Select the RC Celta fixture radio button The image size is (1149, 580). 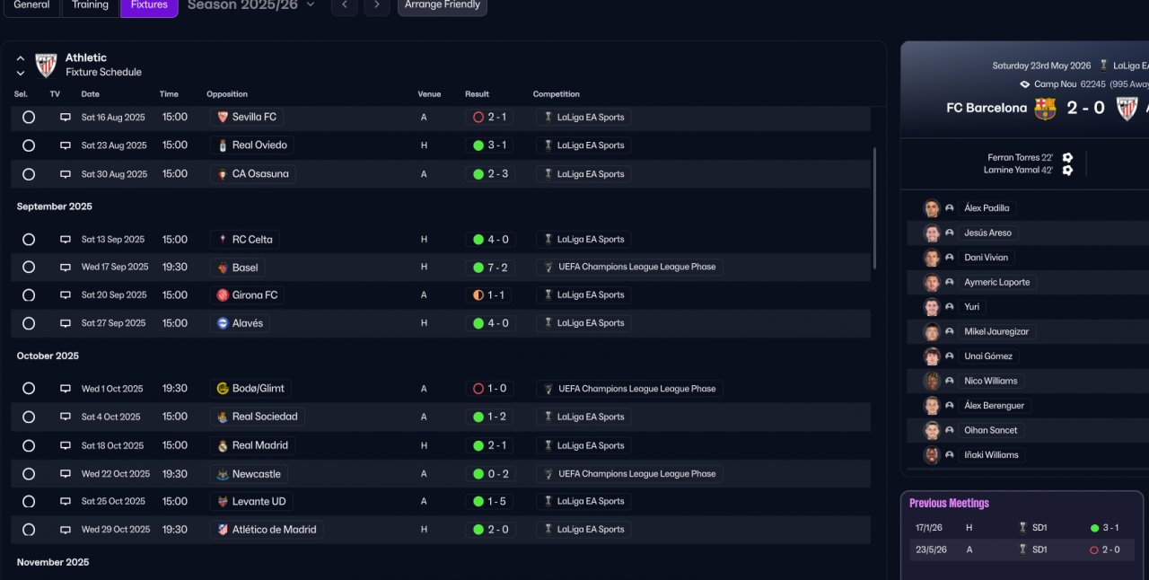tap(29, 240)
